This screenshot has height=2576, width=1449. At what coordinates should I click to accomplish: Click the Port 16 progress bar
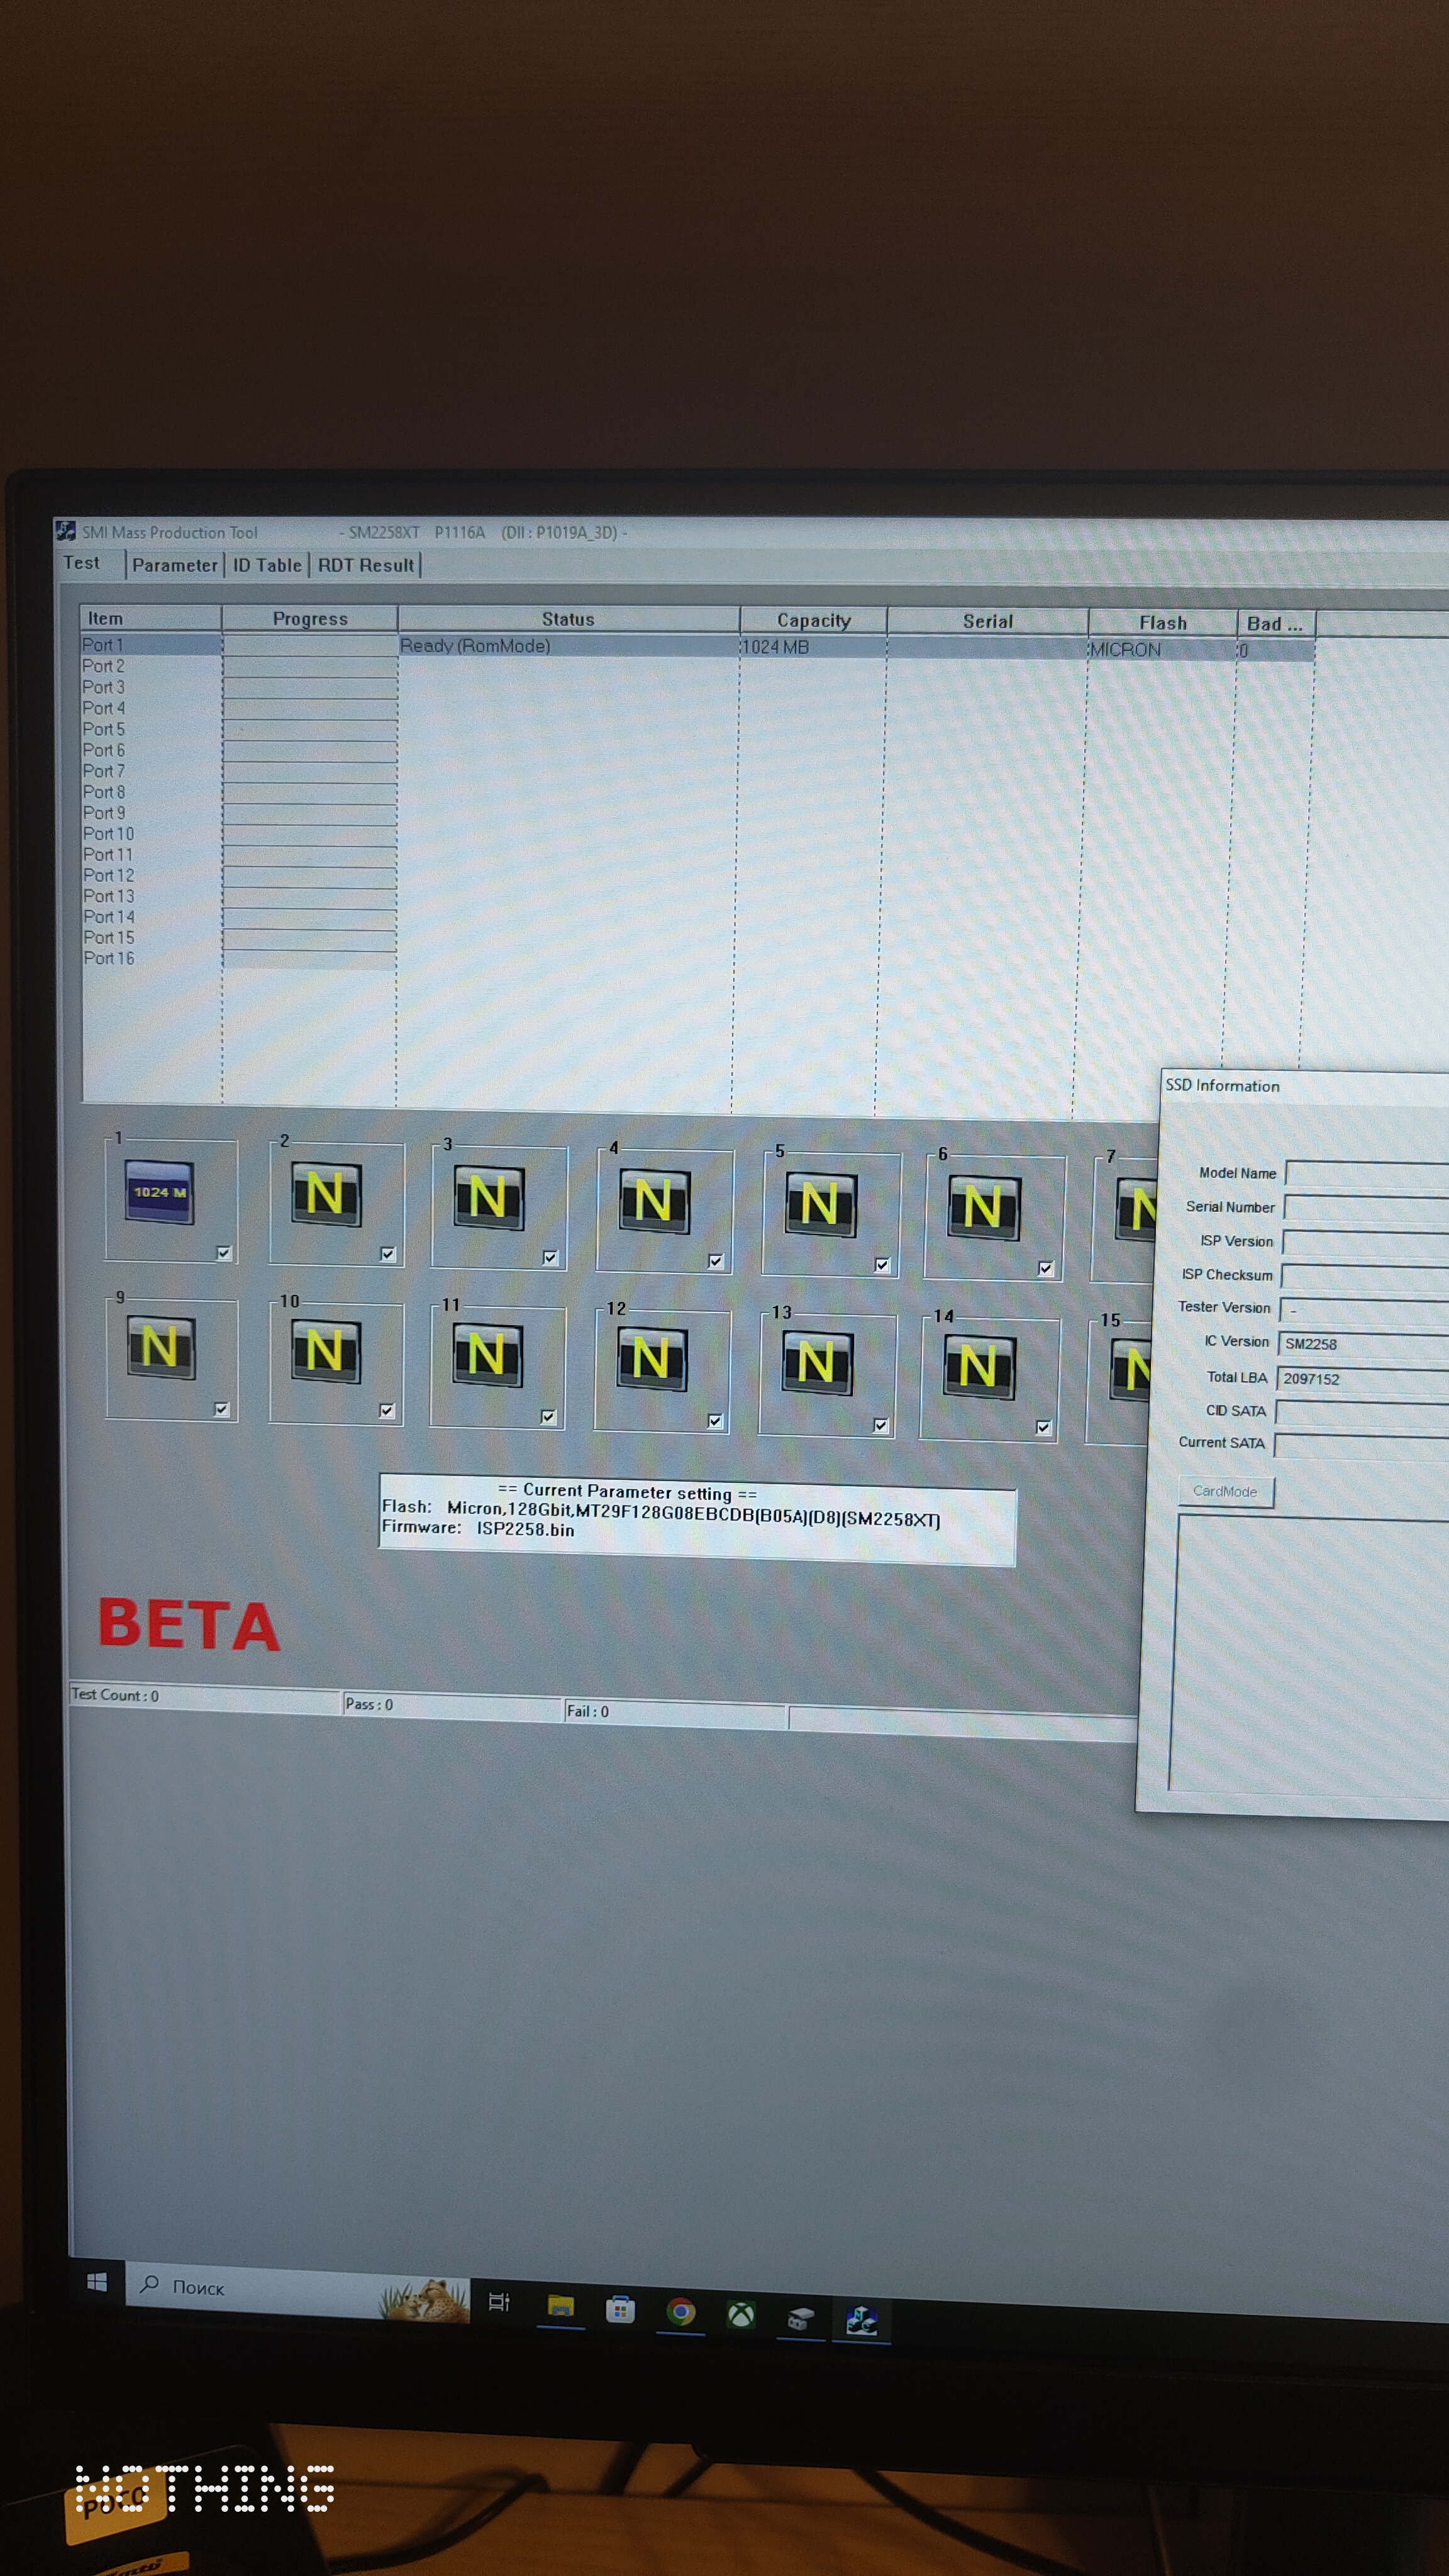tap(309, 959)
